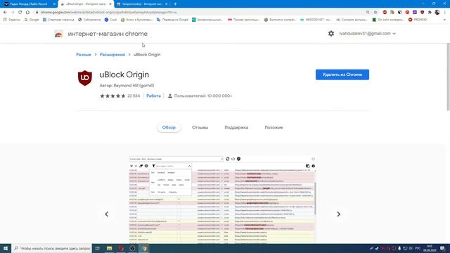Screen dimensions: 450x253
Task: Click the Удалить из Chrome button
Action: click(x=342, y=74)
